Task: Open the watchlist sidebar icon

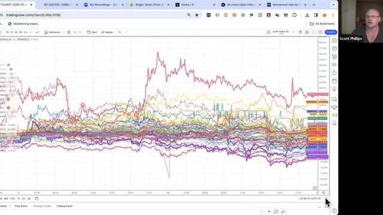Action: (x=334, y=41)
